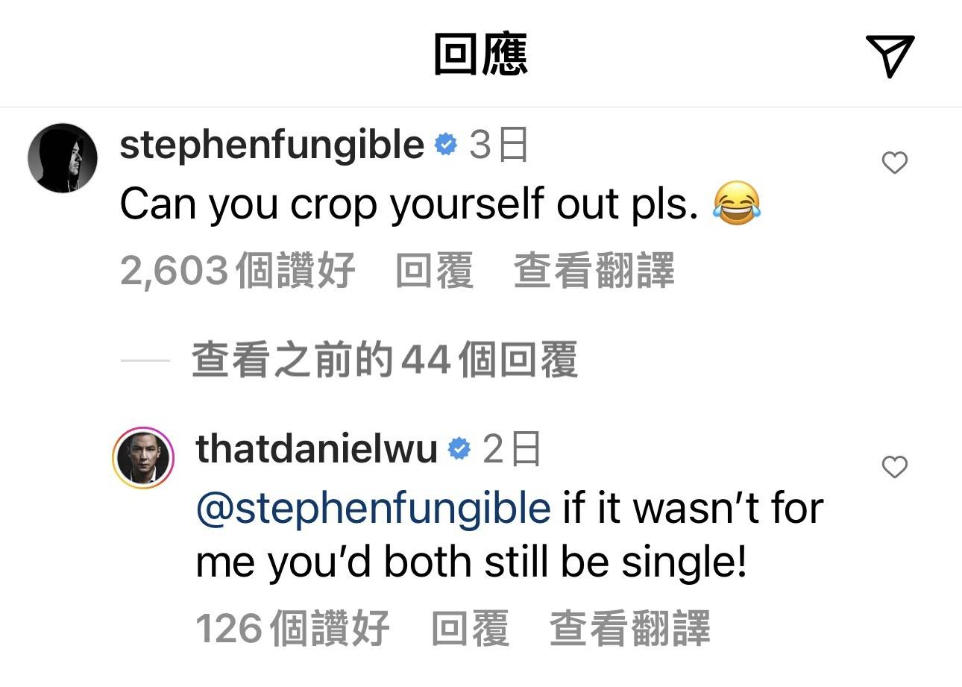Expand the previous 44 replies
962x687 pixels.
(384, 361)
